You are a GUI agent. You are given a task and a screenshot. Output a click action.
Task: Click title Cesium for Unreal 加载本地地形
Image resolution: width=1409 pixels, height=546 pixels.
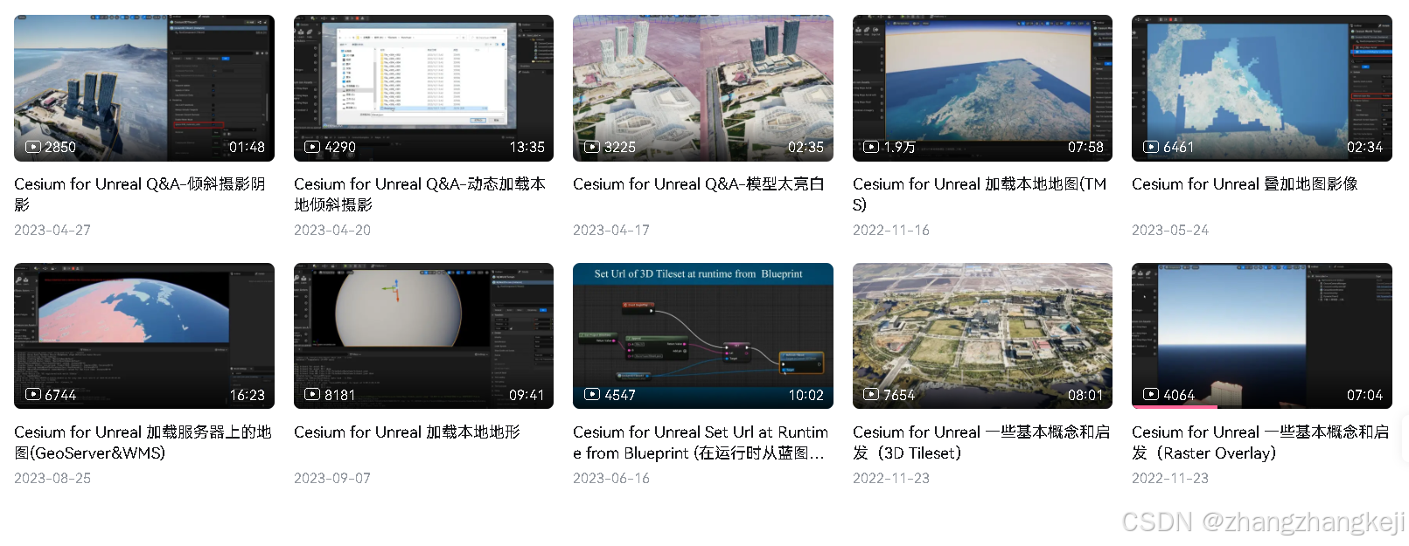[x=407, y=432]
